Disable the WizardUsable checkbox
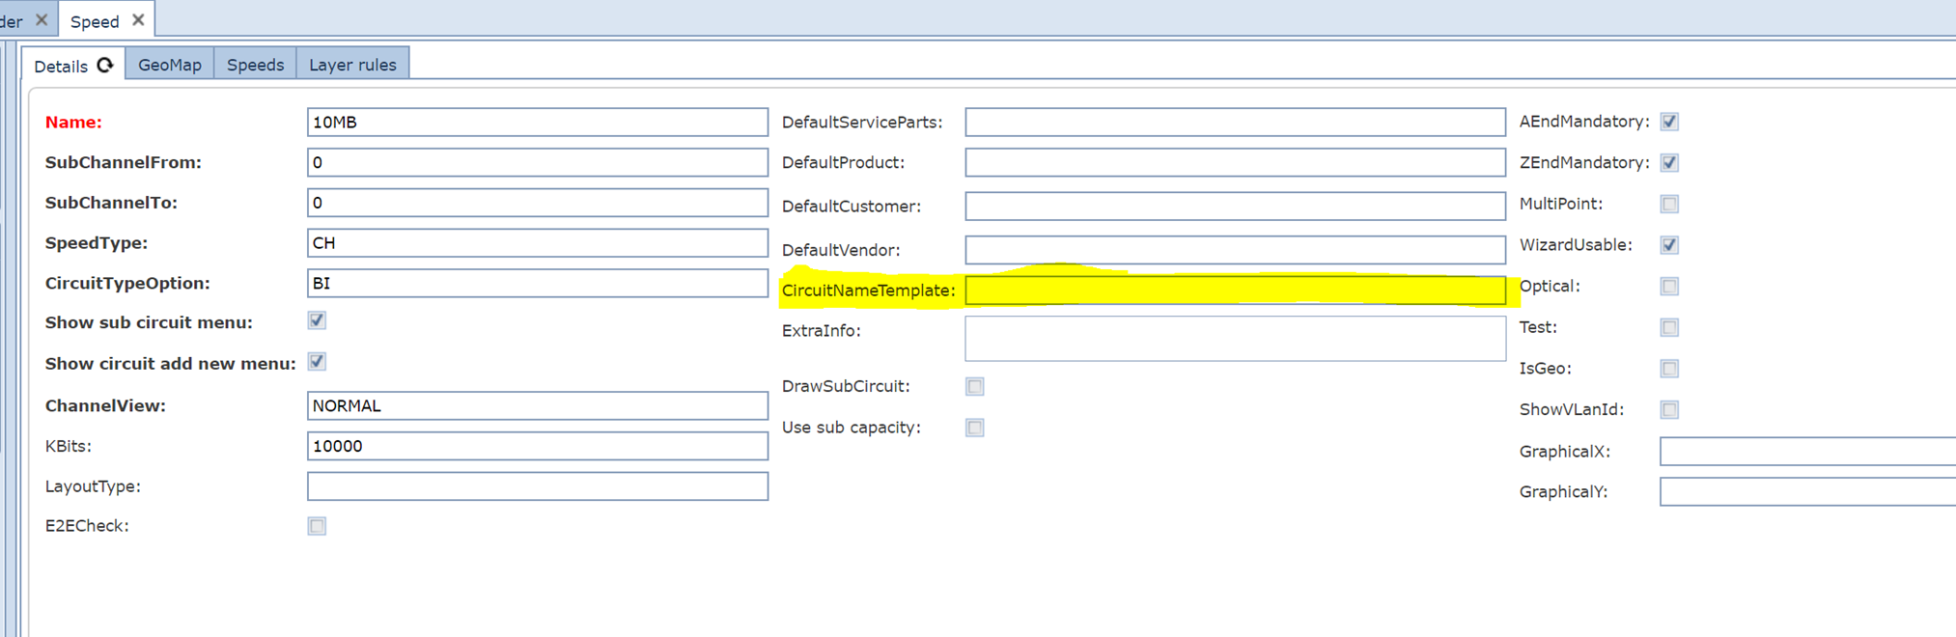 point(1669,245)
